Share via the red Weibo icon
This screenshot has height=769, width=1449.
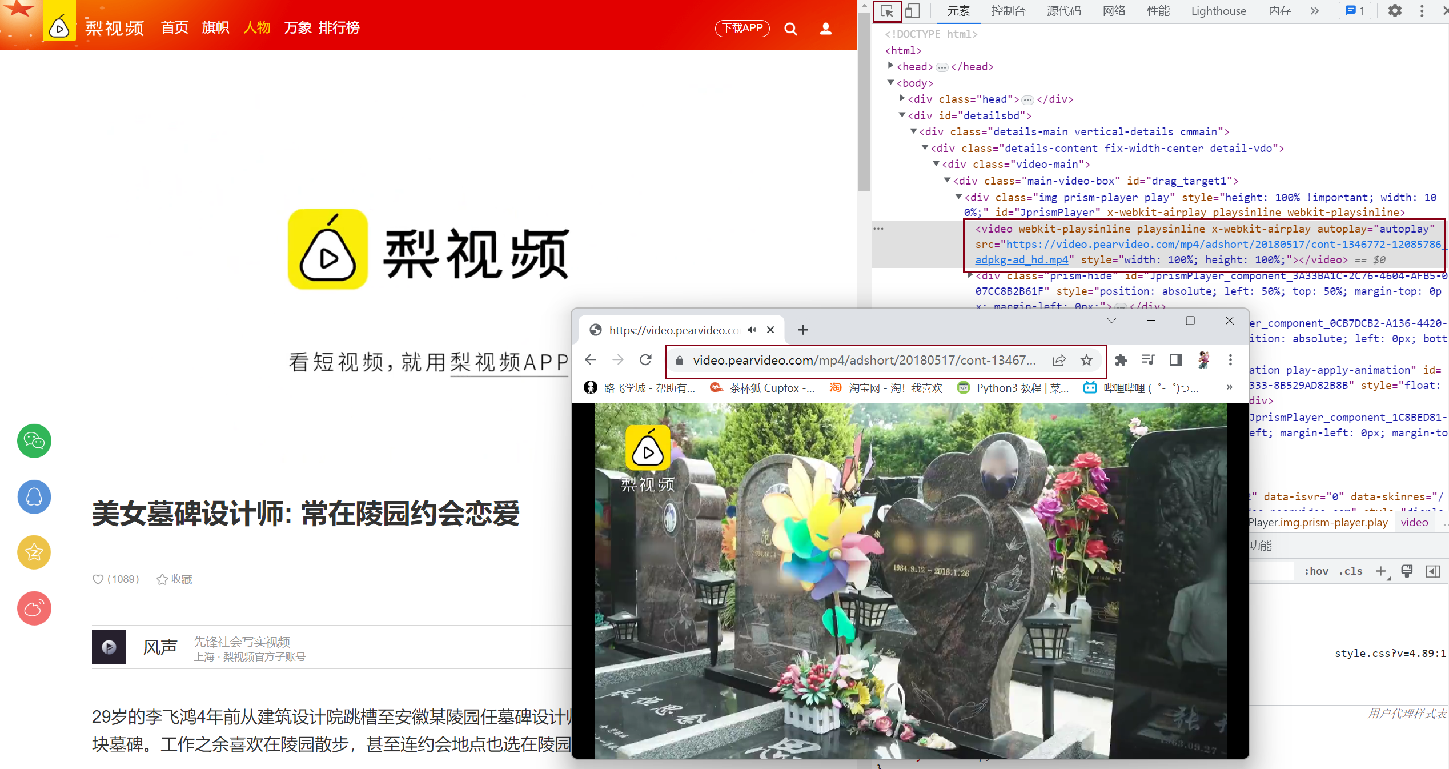[34, 608]
